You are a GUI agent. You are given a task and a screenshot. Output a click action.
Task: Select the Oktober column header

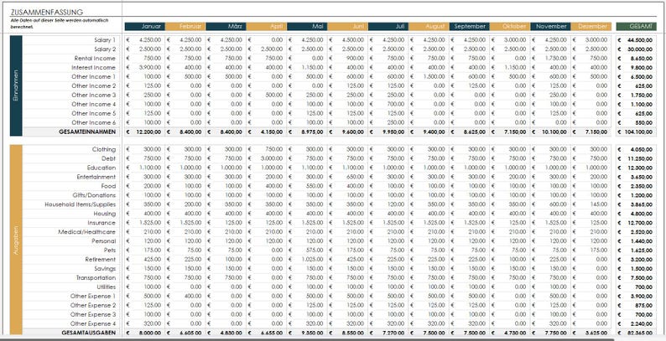(x=510, y=26)
